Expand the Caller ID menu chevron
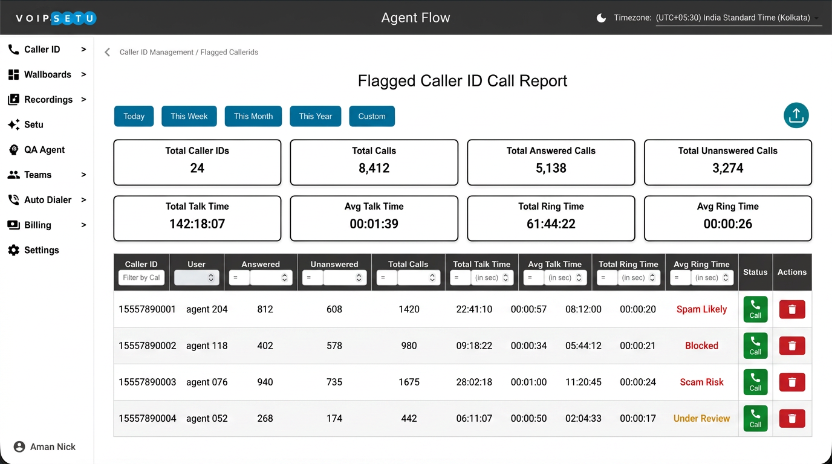Screen dimensions: 832x464 coord(83,50)
